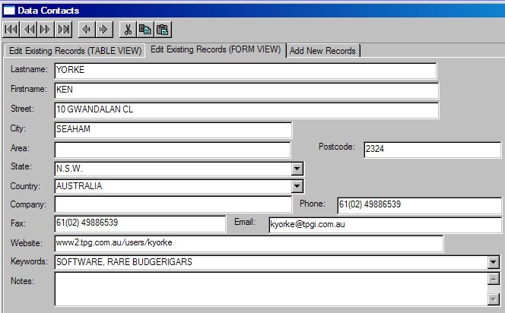Click the Data Contacts title bar
505x313 pixels.
252,11
